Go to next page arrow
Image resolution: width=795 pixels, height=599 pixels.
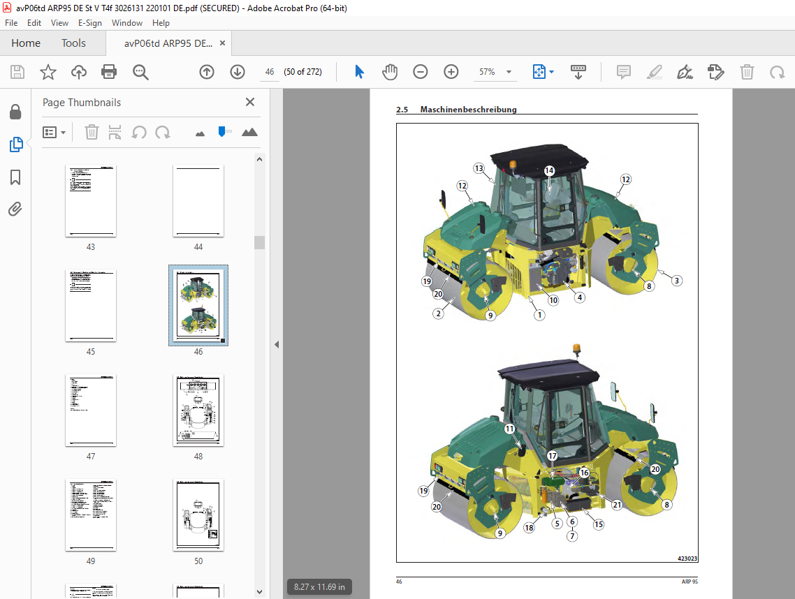238,72
